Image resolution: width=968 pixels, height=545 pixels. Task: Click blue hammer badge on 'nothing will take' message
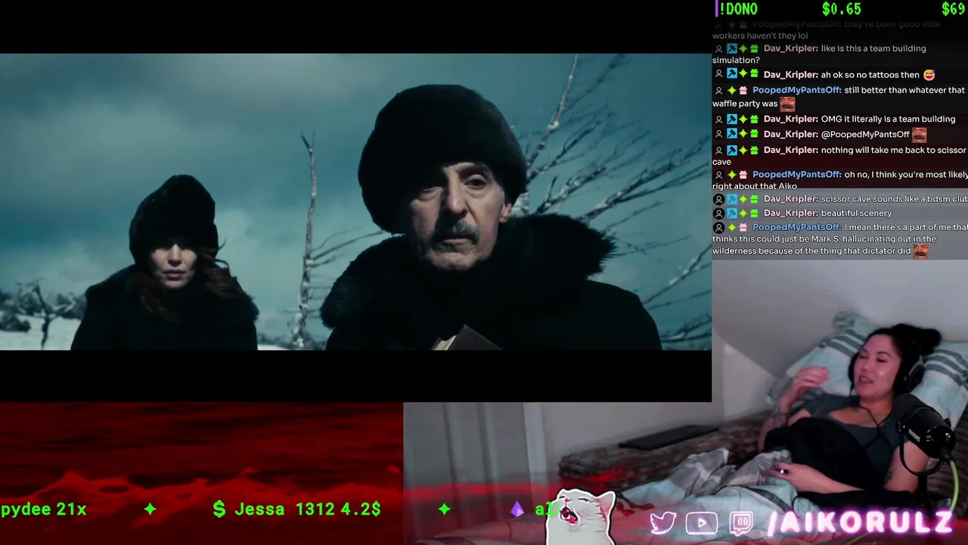[731, 151]
